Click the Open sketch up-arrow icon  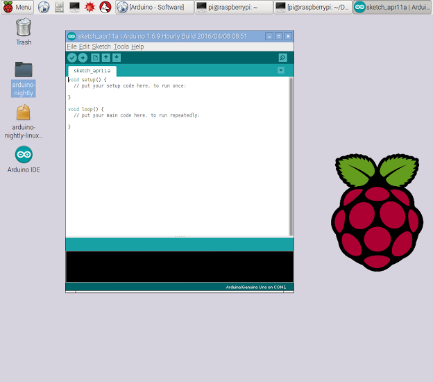105,58
